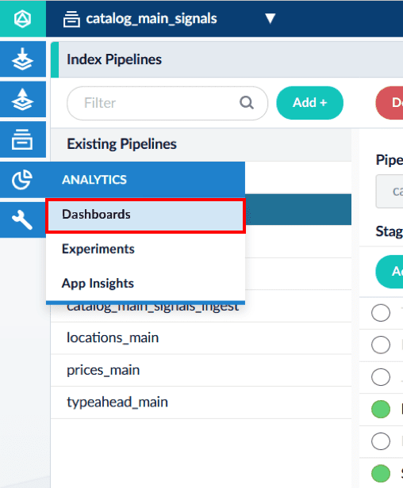This screenshot has height=488, width=403.
Task: Click the Index Pipelines panel header
Action: 227,59
